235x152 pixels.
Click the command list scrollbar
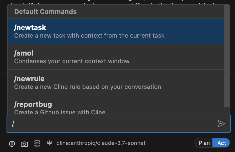[x=227, y=56]
